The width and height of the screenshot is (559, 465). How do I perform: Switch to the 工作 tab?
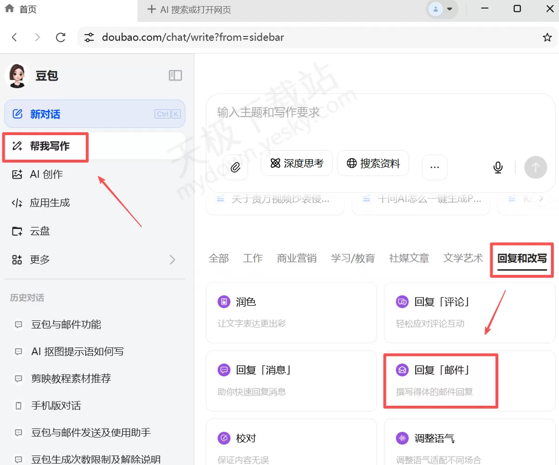[252, 258]
